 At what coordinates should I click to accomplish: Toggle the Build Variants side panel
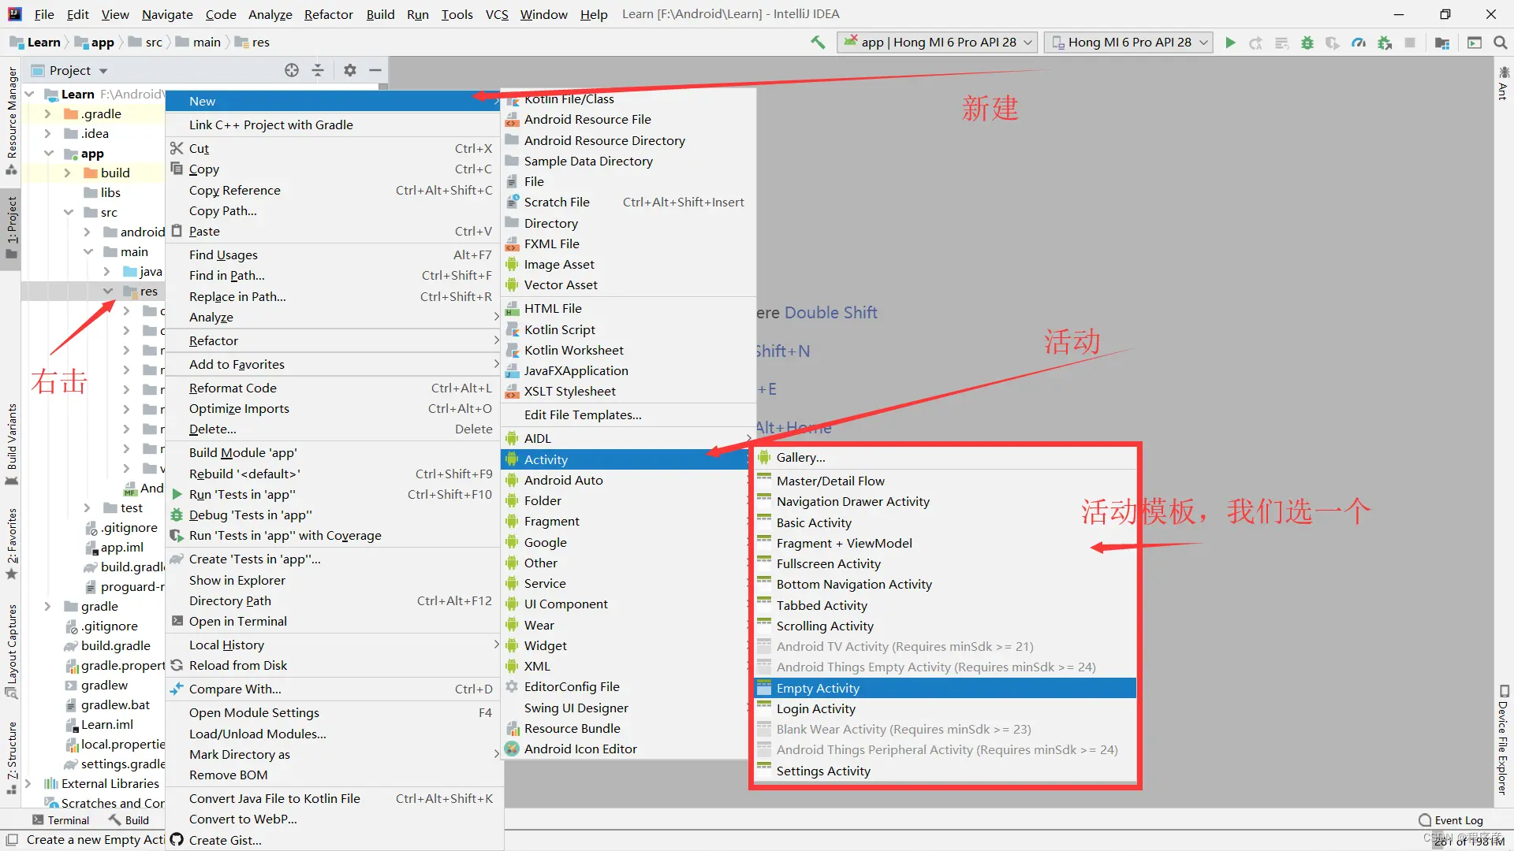[11, 444]
